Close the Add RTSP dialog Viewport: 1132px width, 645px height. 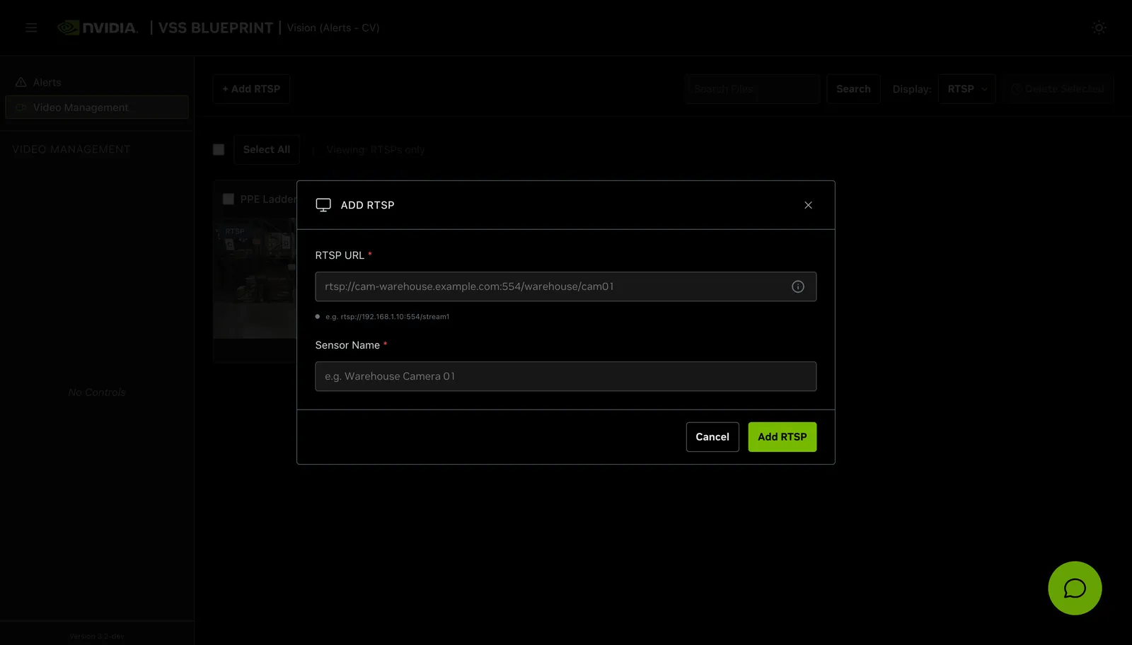(x=808, y=205)
